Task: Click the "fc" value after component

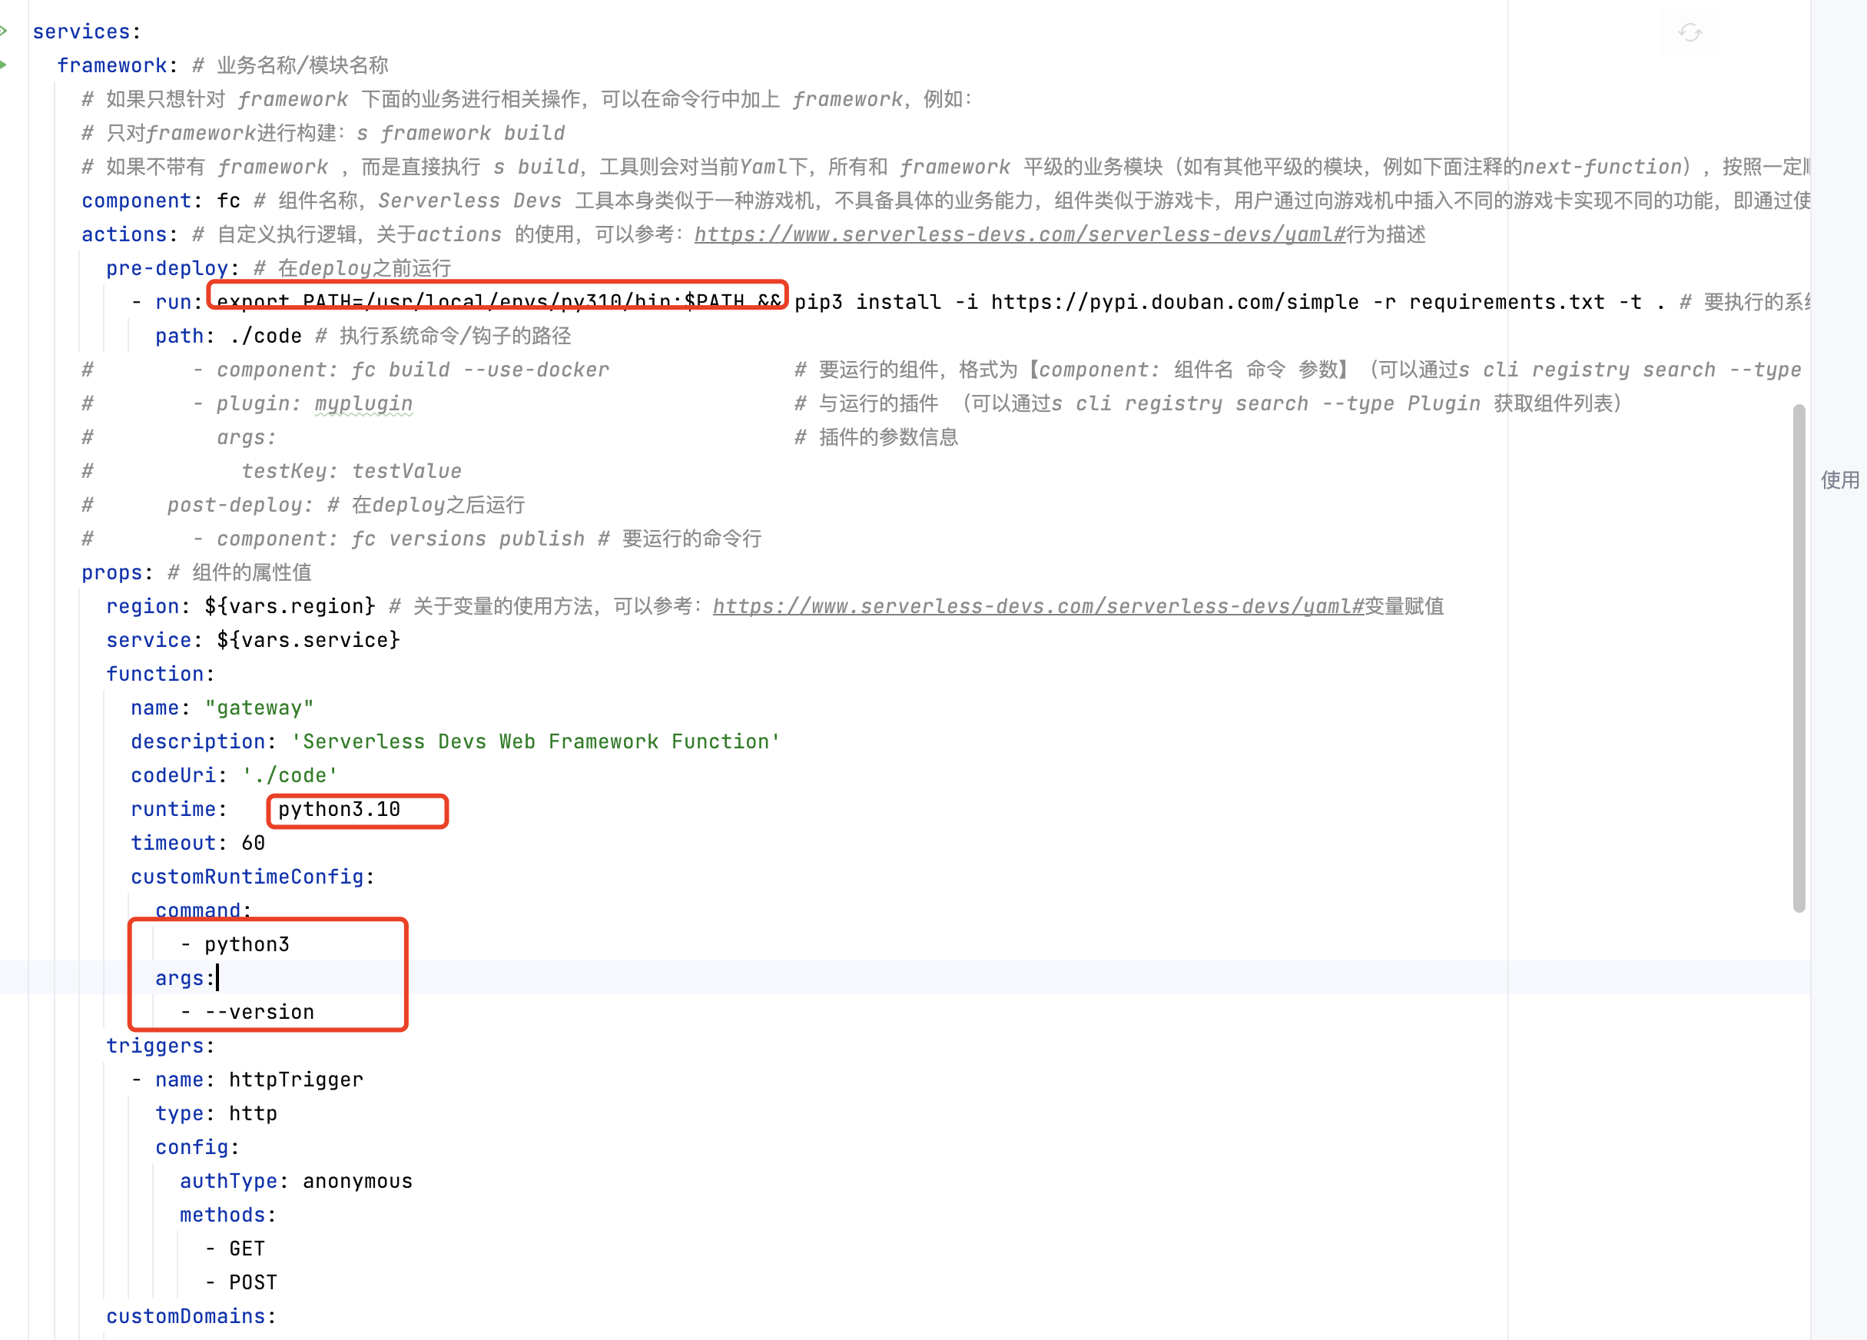Action: (x=229, y=201)
